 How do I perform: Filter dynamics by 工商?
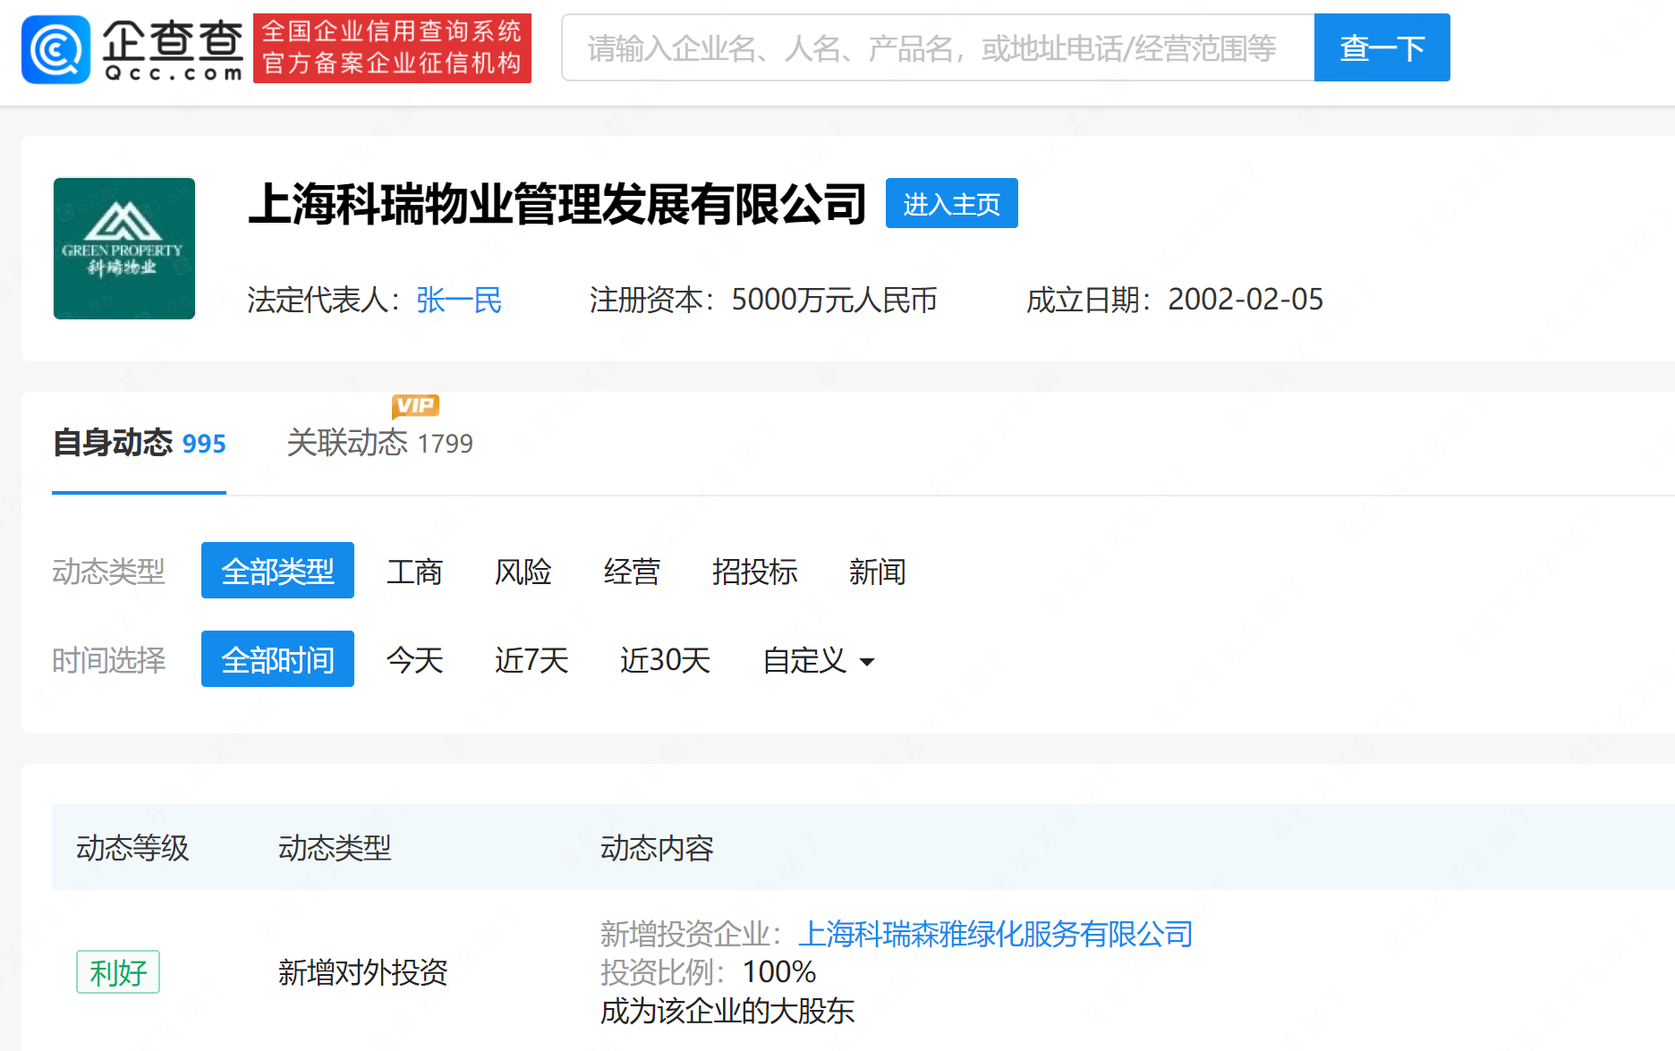coord(414,572)
